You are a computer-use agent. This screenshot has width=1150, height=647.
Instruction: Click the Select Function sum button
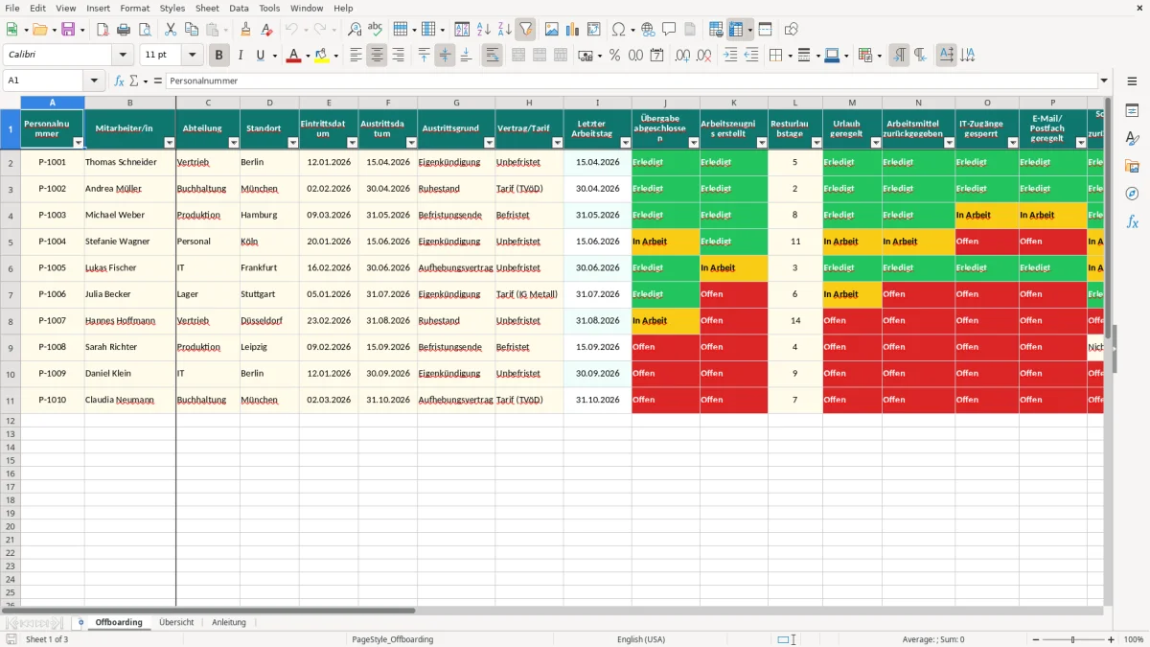pos(134,81)
